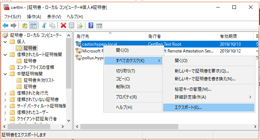Click the Export list toolbar icon
The image size is (260, 140).
tap(80, 26)
